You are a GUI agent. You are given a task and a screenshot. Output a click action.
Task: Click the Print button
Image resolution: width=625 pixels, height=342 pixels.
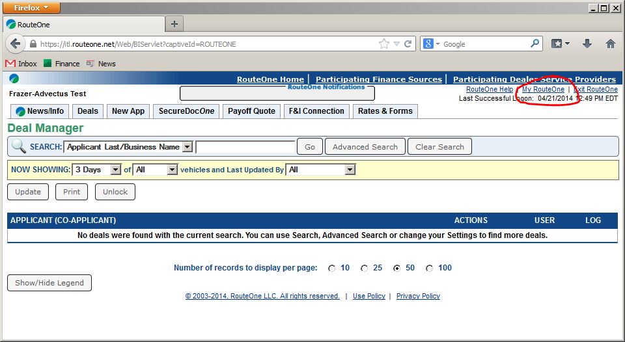(72, 192)
